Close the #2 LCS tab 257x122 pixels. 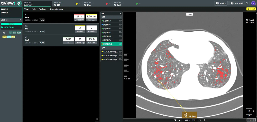pos(79,4)
